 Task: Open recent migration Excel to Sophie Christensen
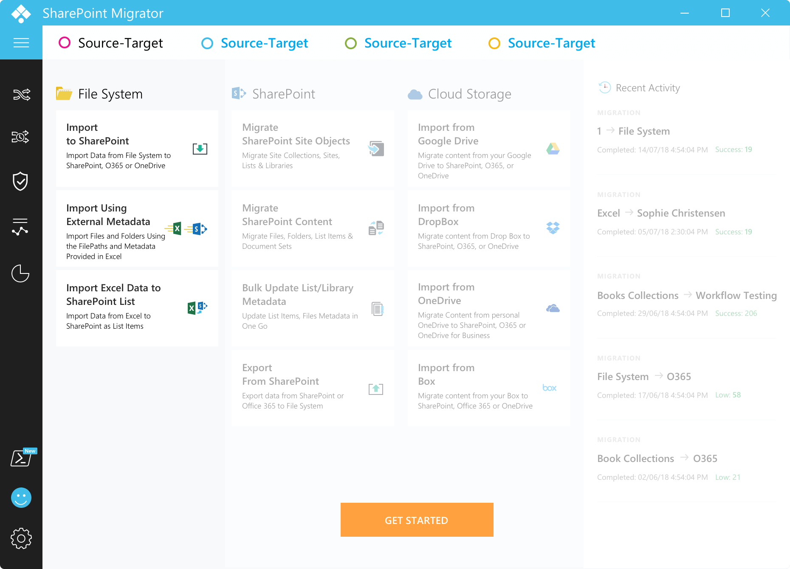click(x=661, y=213)
